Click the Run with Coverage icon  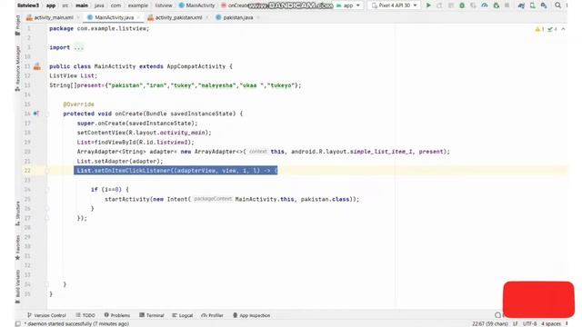tap(473, 5)
